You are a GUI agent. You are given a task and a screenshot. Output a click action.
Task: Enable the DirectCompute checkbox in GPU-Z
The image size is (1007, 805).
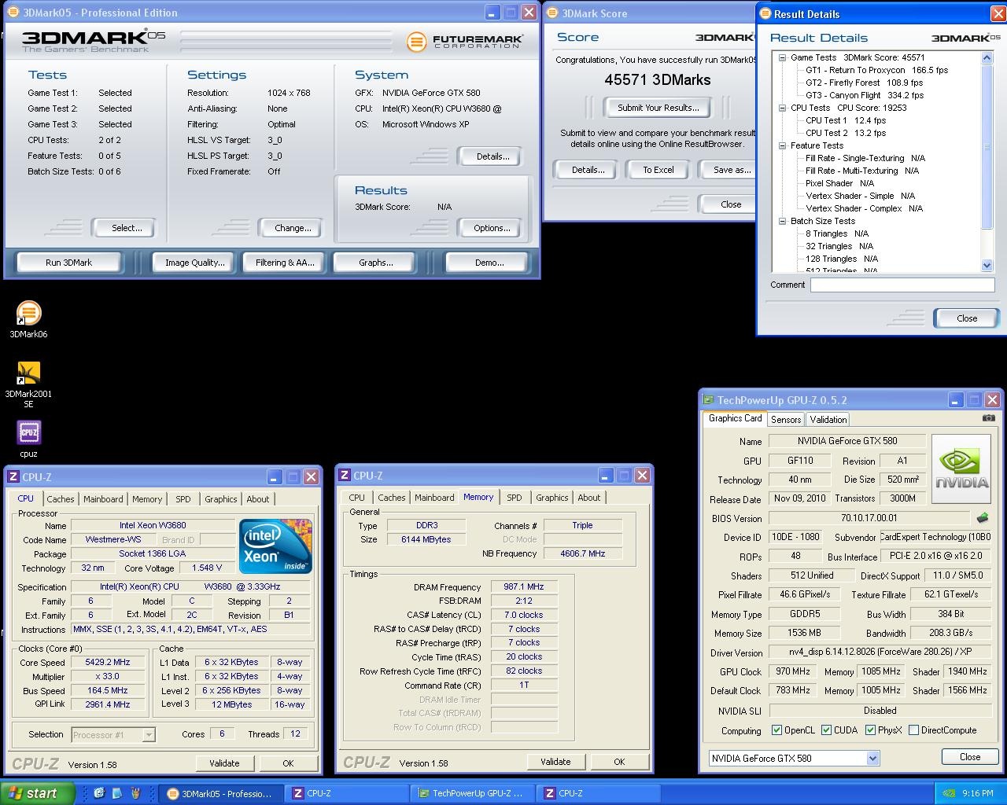pos(913,730)
